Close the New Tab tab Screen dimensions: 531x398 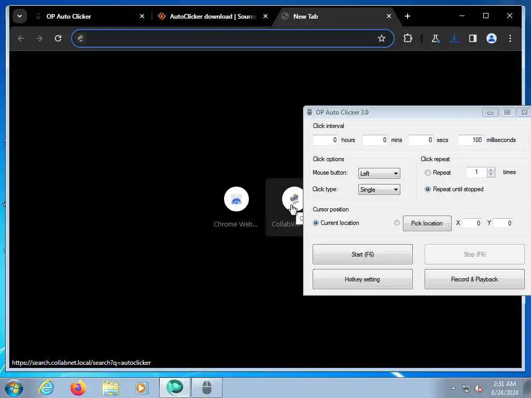pos(389,16)
